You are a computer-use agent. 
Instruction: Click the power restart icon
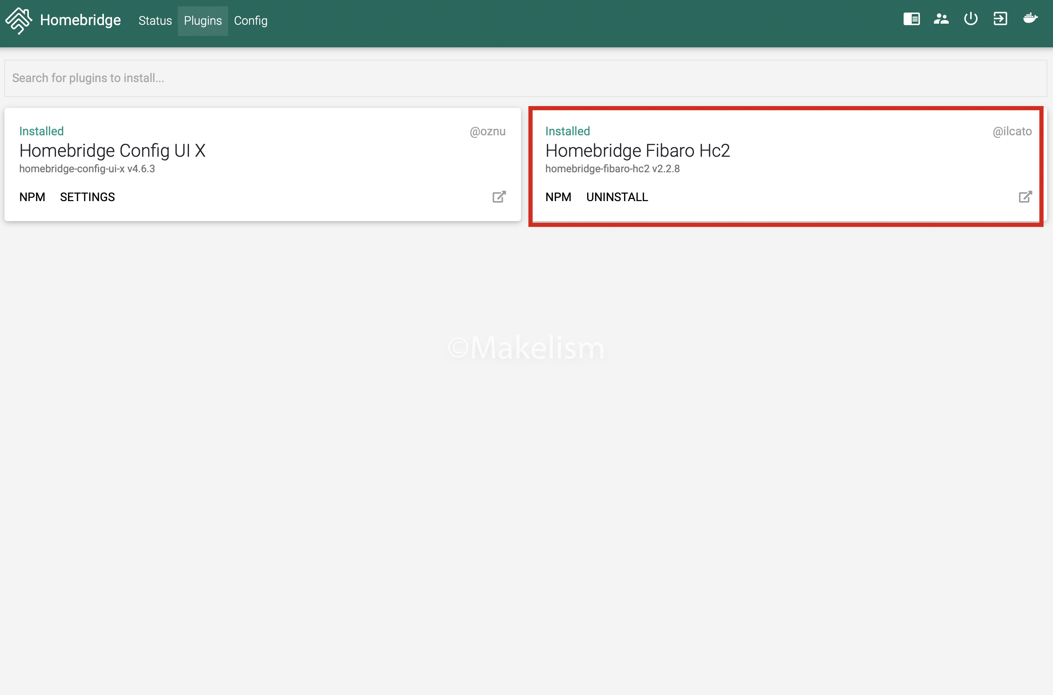(971, 19)
